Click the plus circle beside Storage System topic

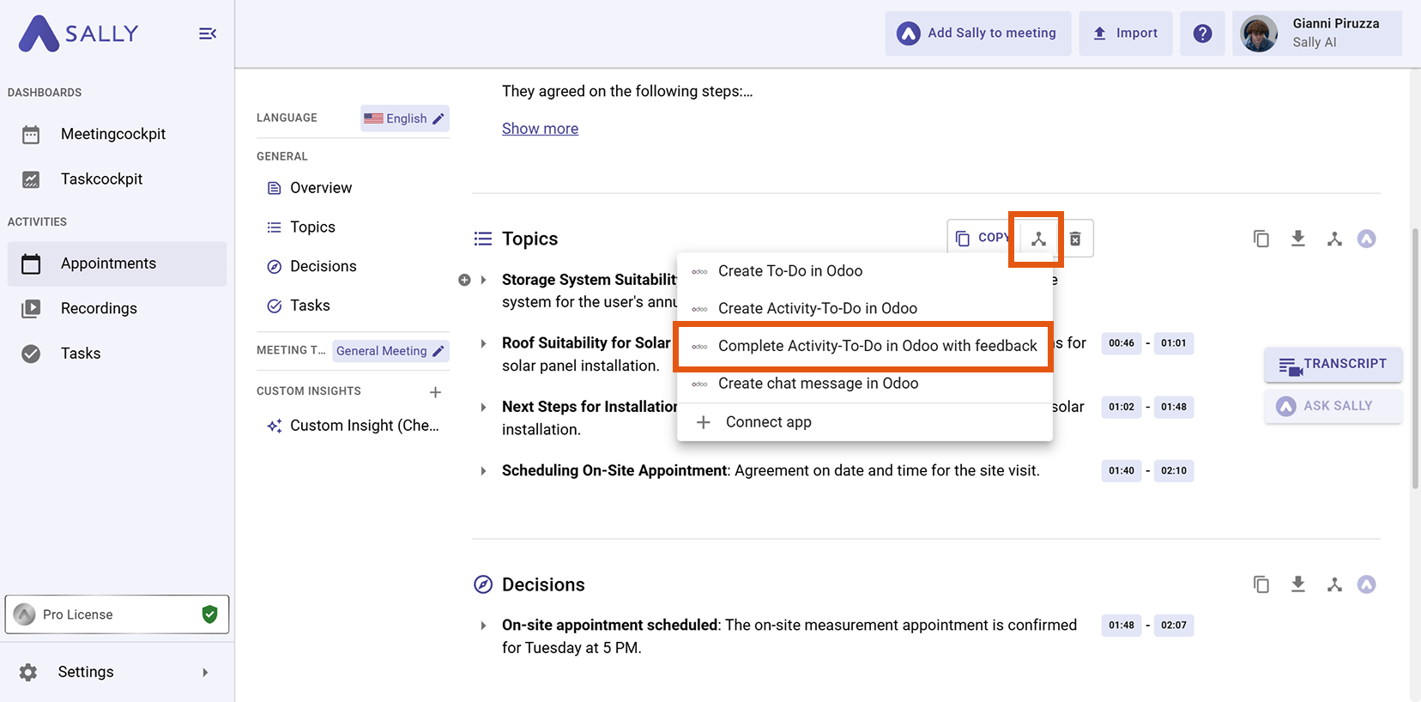[464, 280]
